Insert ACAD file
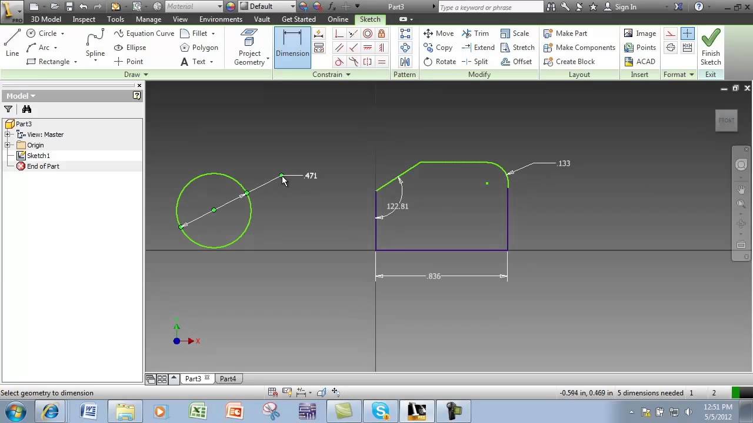This screenshot has width=753, height=423. tap(639, 62)
